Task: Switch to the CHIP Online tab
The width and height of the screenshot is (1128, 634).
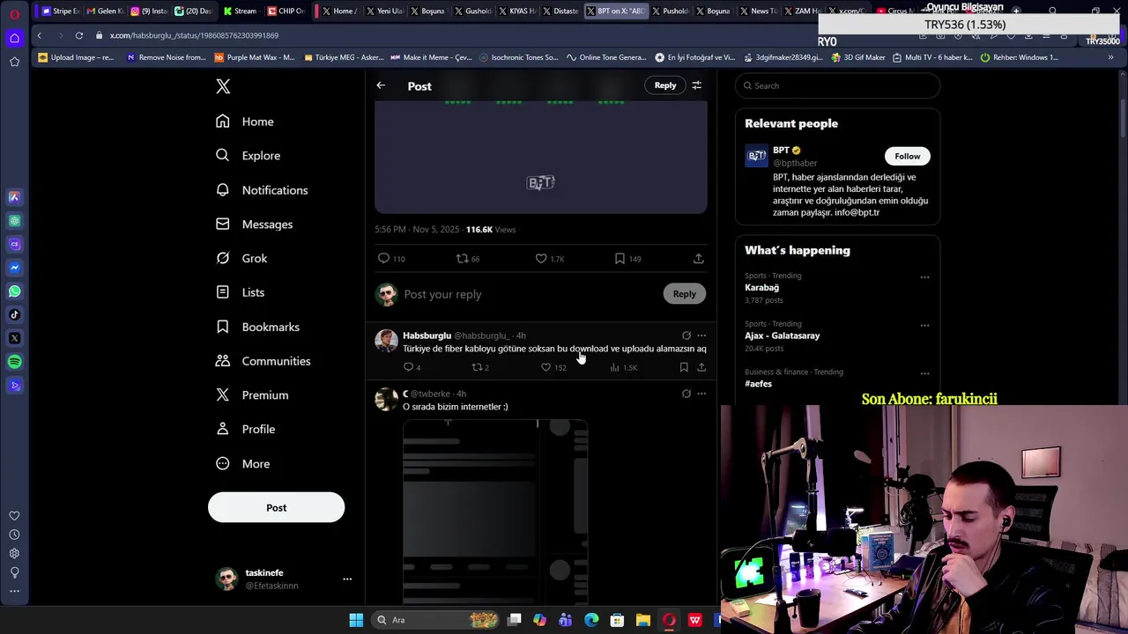Action: coord(285,11)
